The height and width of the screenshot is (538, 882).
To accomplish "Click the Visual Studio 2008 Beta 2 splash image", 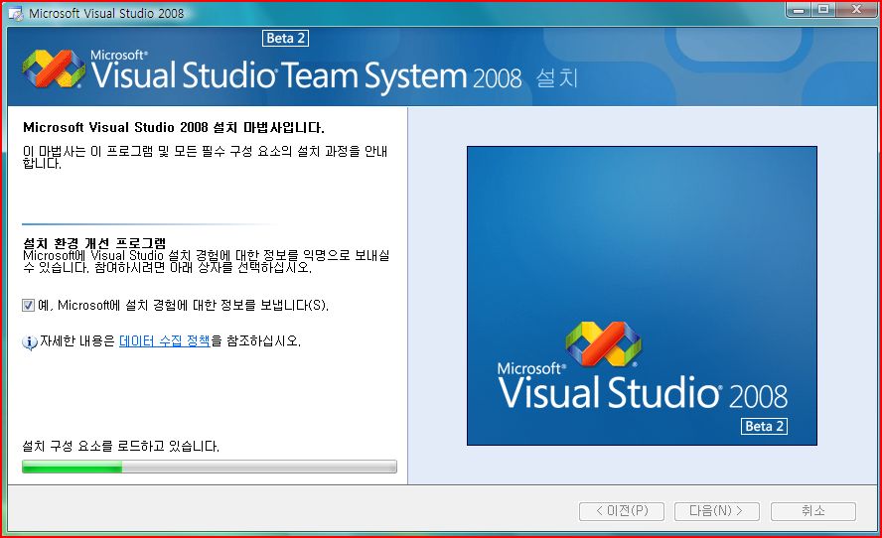I will point(642,296).
